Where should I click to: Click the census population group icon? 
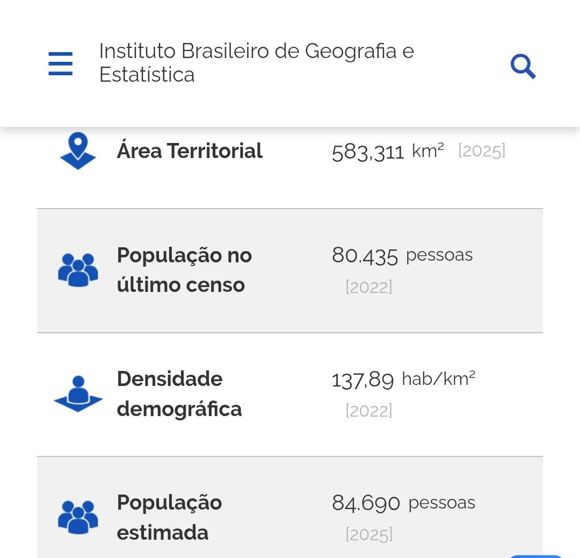78,270
